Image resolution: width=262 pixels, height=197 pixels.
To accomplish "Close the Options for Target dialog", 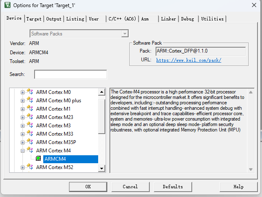I will tap(254, 5).
